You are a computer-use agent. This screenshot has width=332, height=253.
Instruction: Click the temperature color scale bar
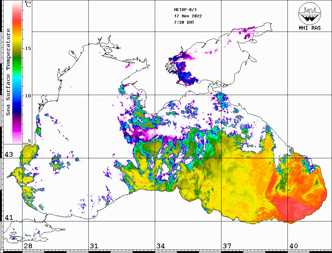point(17,72)
